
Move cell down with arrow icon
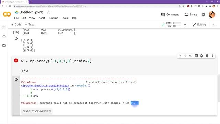click(185, 56)
